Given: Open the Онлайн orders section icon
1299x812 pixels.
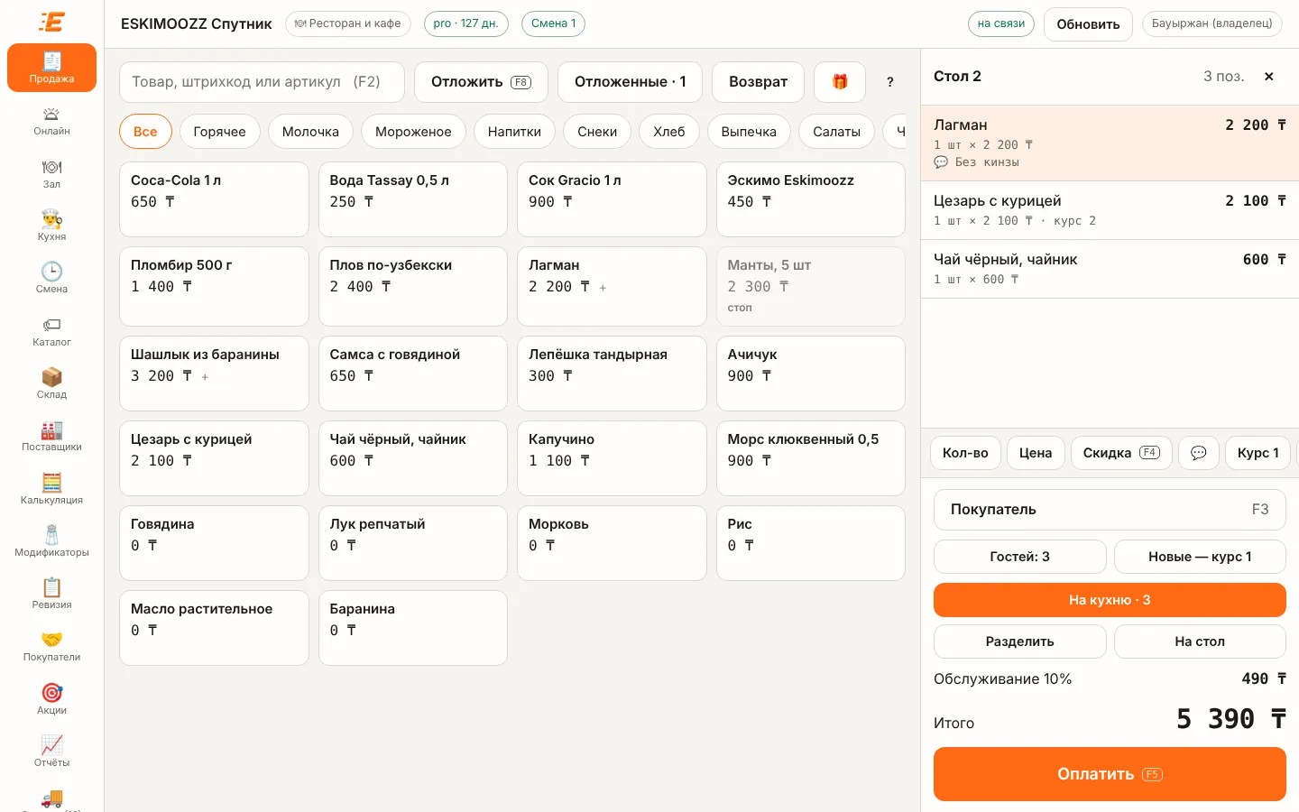Looking at the screenshot, I should coord(51,115).
